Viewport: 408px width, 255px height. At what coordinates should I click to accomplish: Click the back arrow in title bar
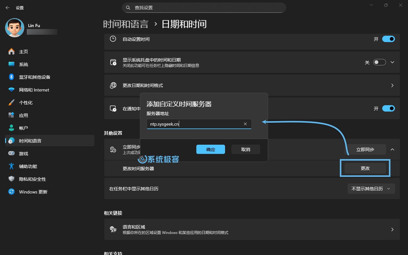[8, 8]
